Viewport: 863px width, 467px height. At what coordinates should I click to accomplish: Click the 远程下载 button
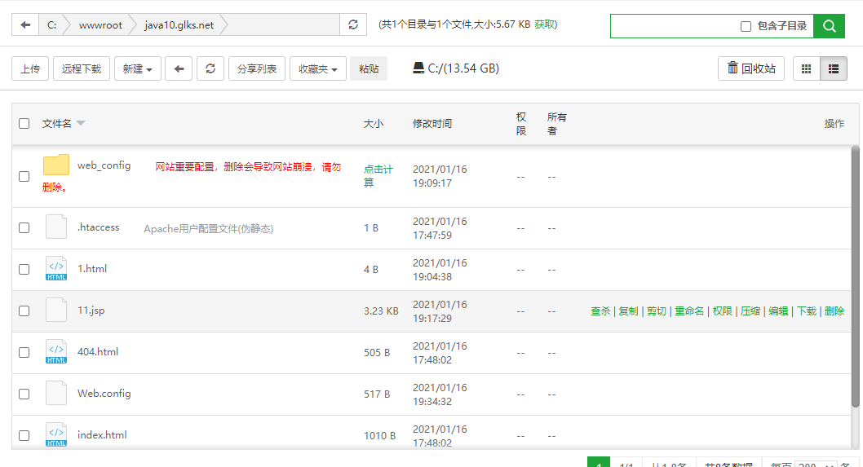pyautogui.click(x=82, y=68)
